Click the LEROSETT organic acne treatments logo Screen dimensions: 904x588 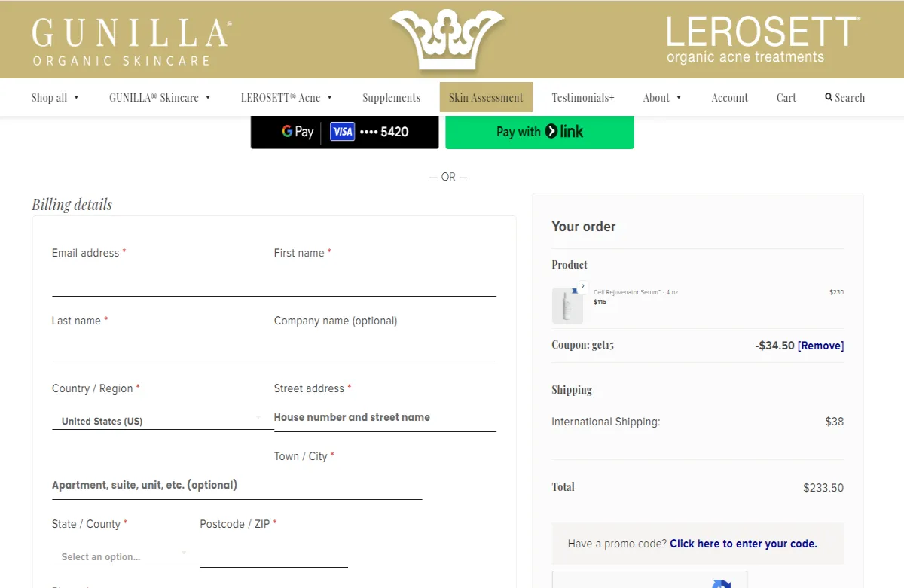click(x=761, y=36)
